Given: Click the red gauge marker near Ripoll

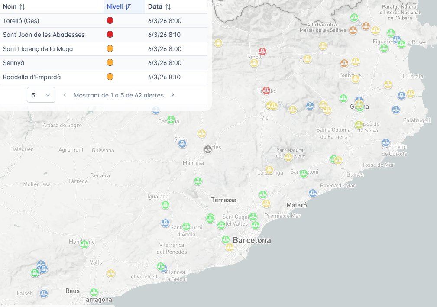Looking at the screenshot, I should [x=262, y=51].
